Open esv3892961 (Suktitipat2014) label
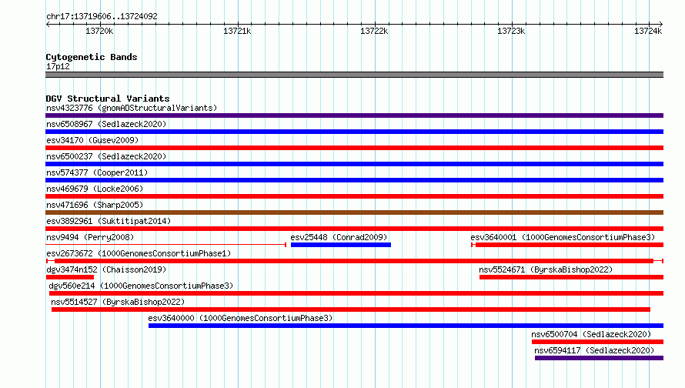Viewport: 685px width, 388px height. pos(109,221)
